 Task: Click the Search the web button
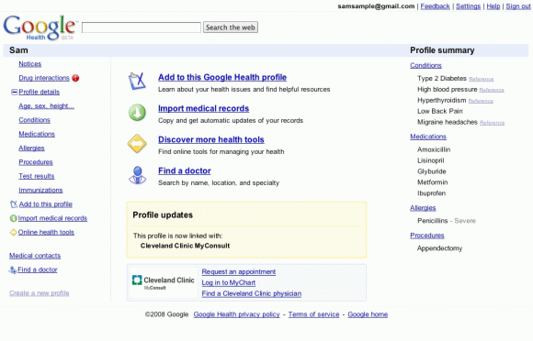coord(231,27)
